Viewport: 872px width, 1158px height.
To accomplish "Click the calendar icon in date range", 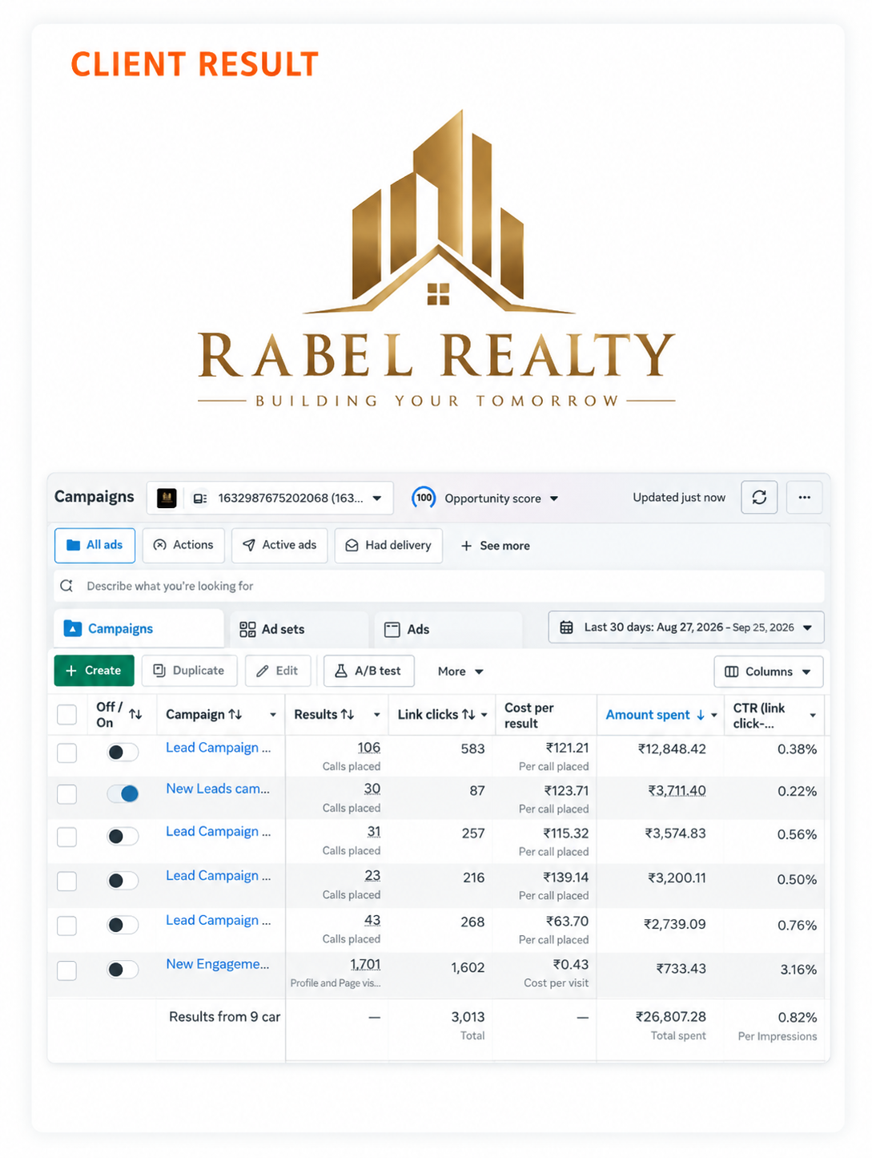I will coord(566,627).
